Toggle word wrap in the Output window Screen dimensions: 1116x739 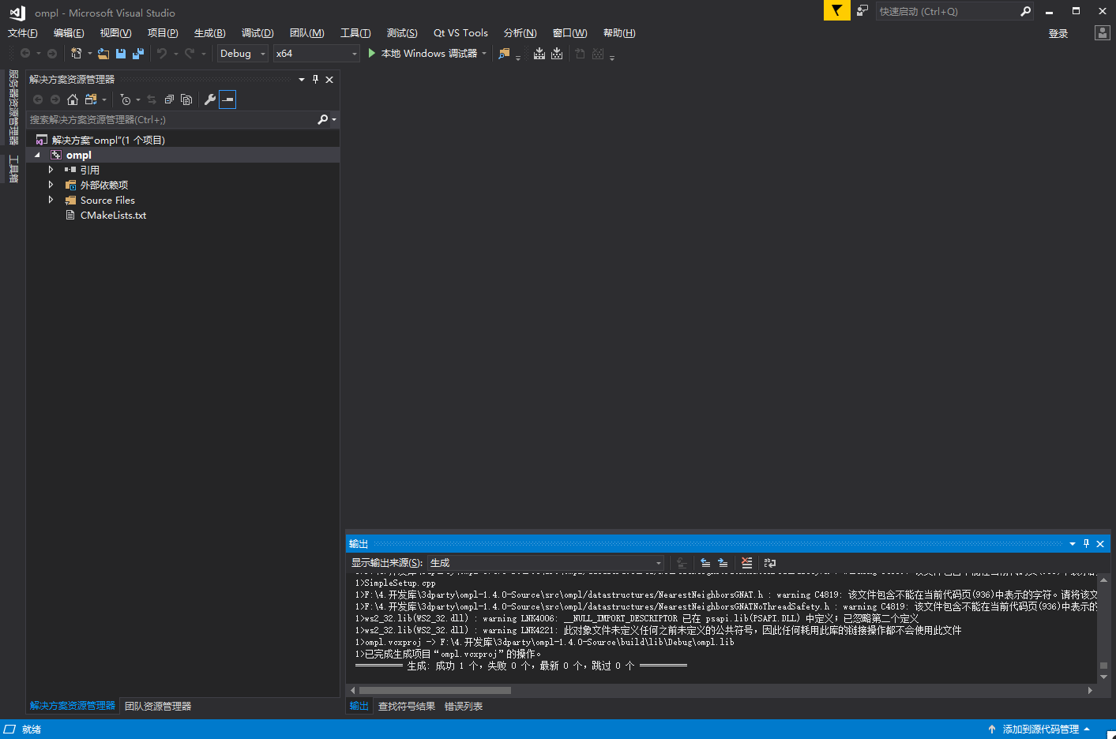[x=769, y=562]
